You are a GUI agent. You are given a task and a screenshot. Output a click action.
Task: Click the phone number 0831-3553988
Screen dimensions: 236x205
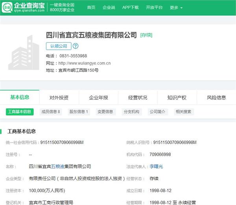pos(73,56)
